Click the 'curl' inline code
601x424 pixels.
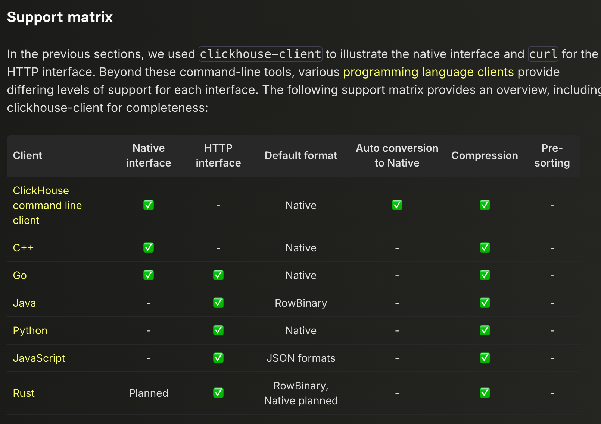click(x=543, y=54)
